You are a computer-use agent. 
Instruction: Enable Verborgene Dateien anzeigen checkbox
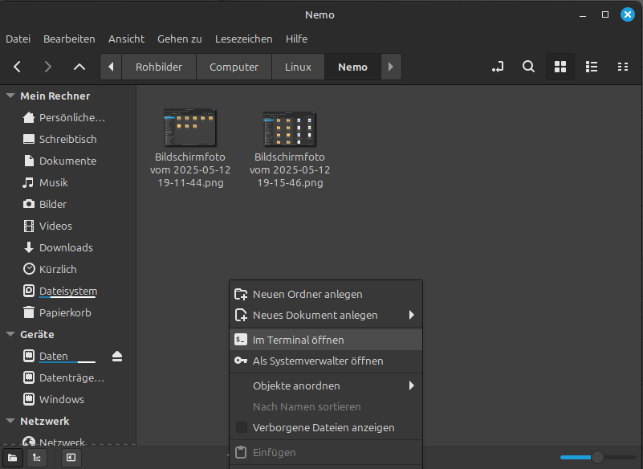point(241,428)
